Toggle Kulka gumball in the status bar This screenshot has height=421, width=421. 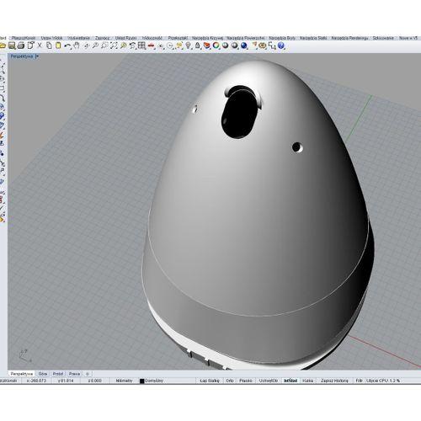click(308, 381)
